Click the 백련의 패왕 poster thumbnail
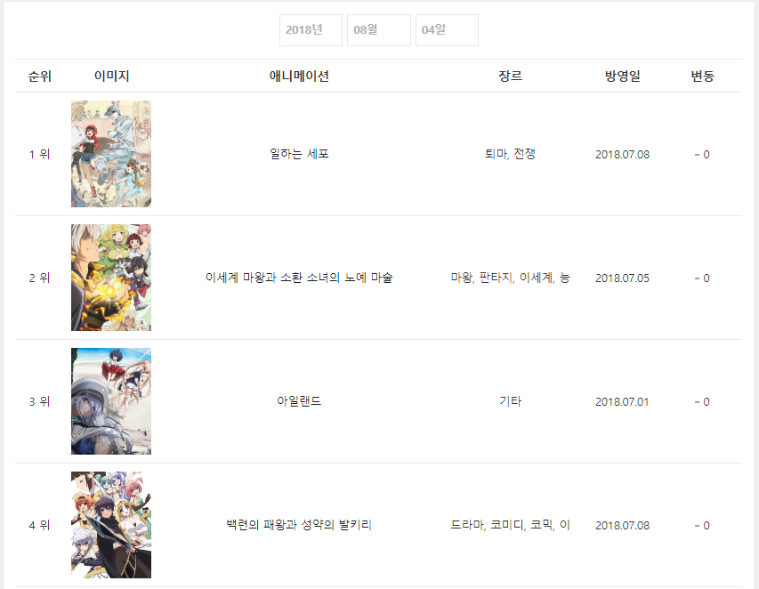Image resolution: width=759 pixels, height=589 pixels. (x=111, y=525)
